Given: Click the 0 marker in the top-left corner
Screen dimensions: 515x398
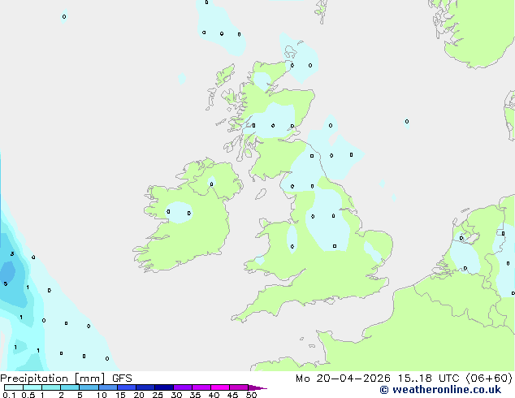Looking at the screenshot, I should click(x=64, y=17).
